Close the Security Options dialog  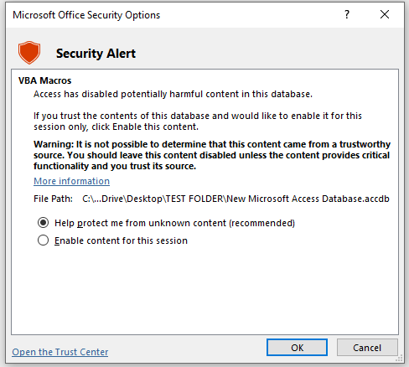click(385, 14)
